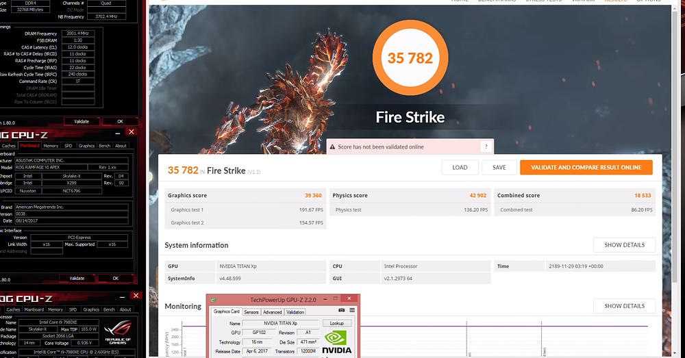This screenshot has width=685, height=358.
Task: Click Time value 2189-11-29 03:19 +00:00
Action: (x=576, y=266)
